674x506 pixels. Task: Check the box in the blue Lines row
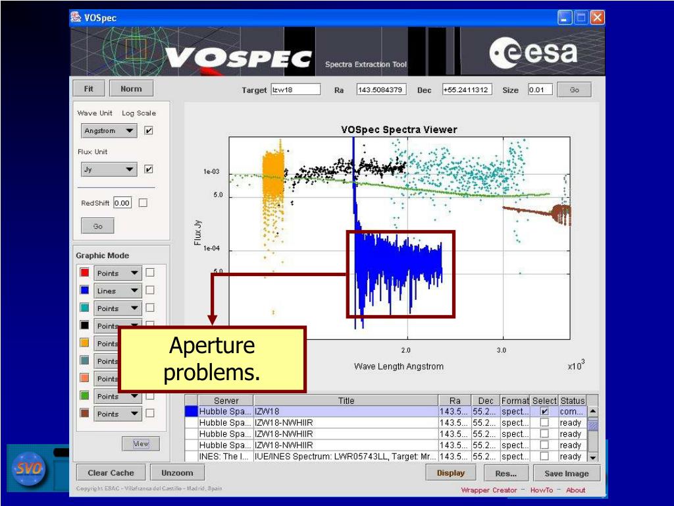150,290
